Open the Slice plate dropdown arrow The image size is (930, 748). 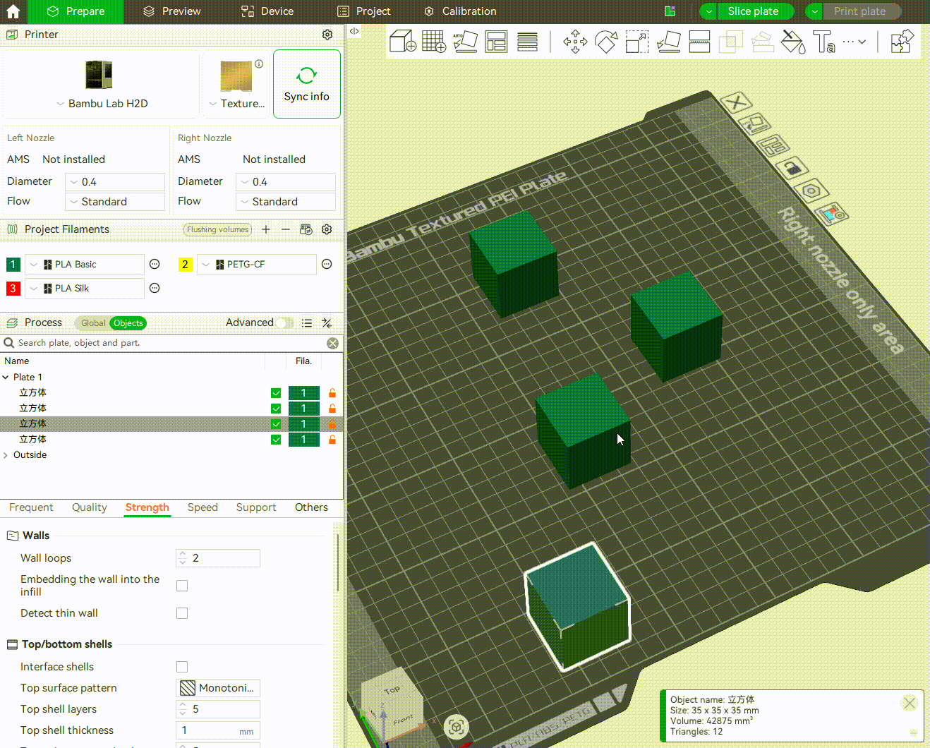pos(708,11)
